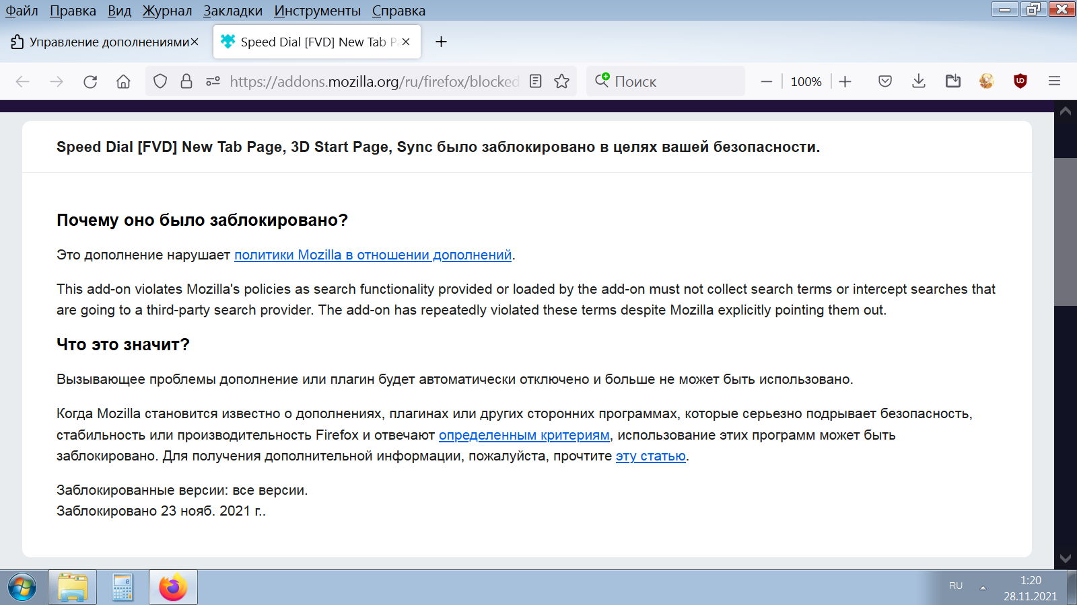Open the Windows Start button
The image size is (1077, 605).
tap(22, 588)
